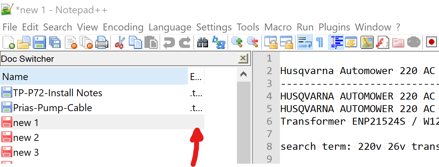Screen dimensions: 439x167
Task: Toggle Word Wrap toolbar button
Action: click(x=305, y=42)
